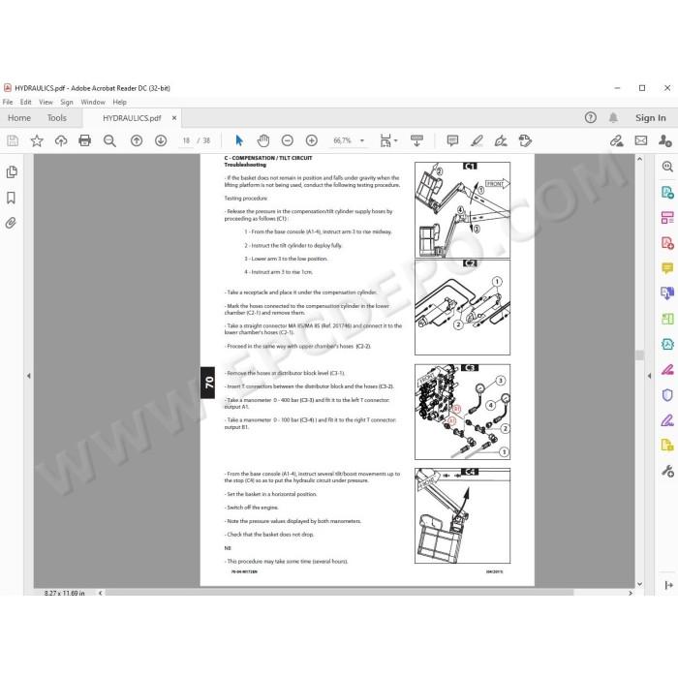Click the vertical scrollbar thumb
Screen dimensions: 678x678
639,354
